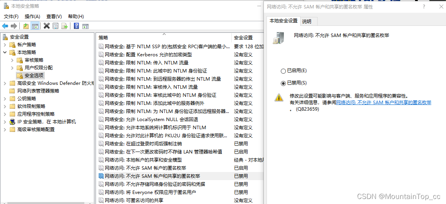Open the 操作(A) menu
Viewport: 446px width, 204px height.
(32, 17)
